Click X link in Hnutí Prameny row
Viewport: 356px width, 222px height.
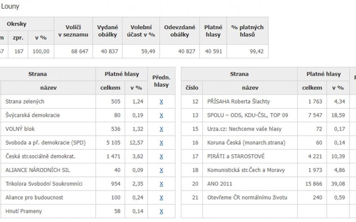[x=161, y=211]
